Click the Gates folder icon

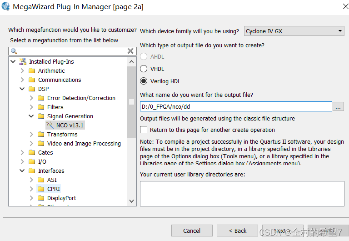(x=32, y=153)
